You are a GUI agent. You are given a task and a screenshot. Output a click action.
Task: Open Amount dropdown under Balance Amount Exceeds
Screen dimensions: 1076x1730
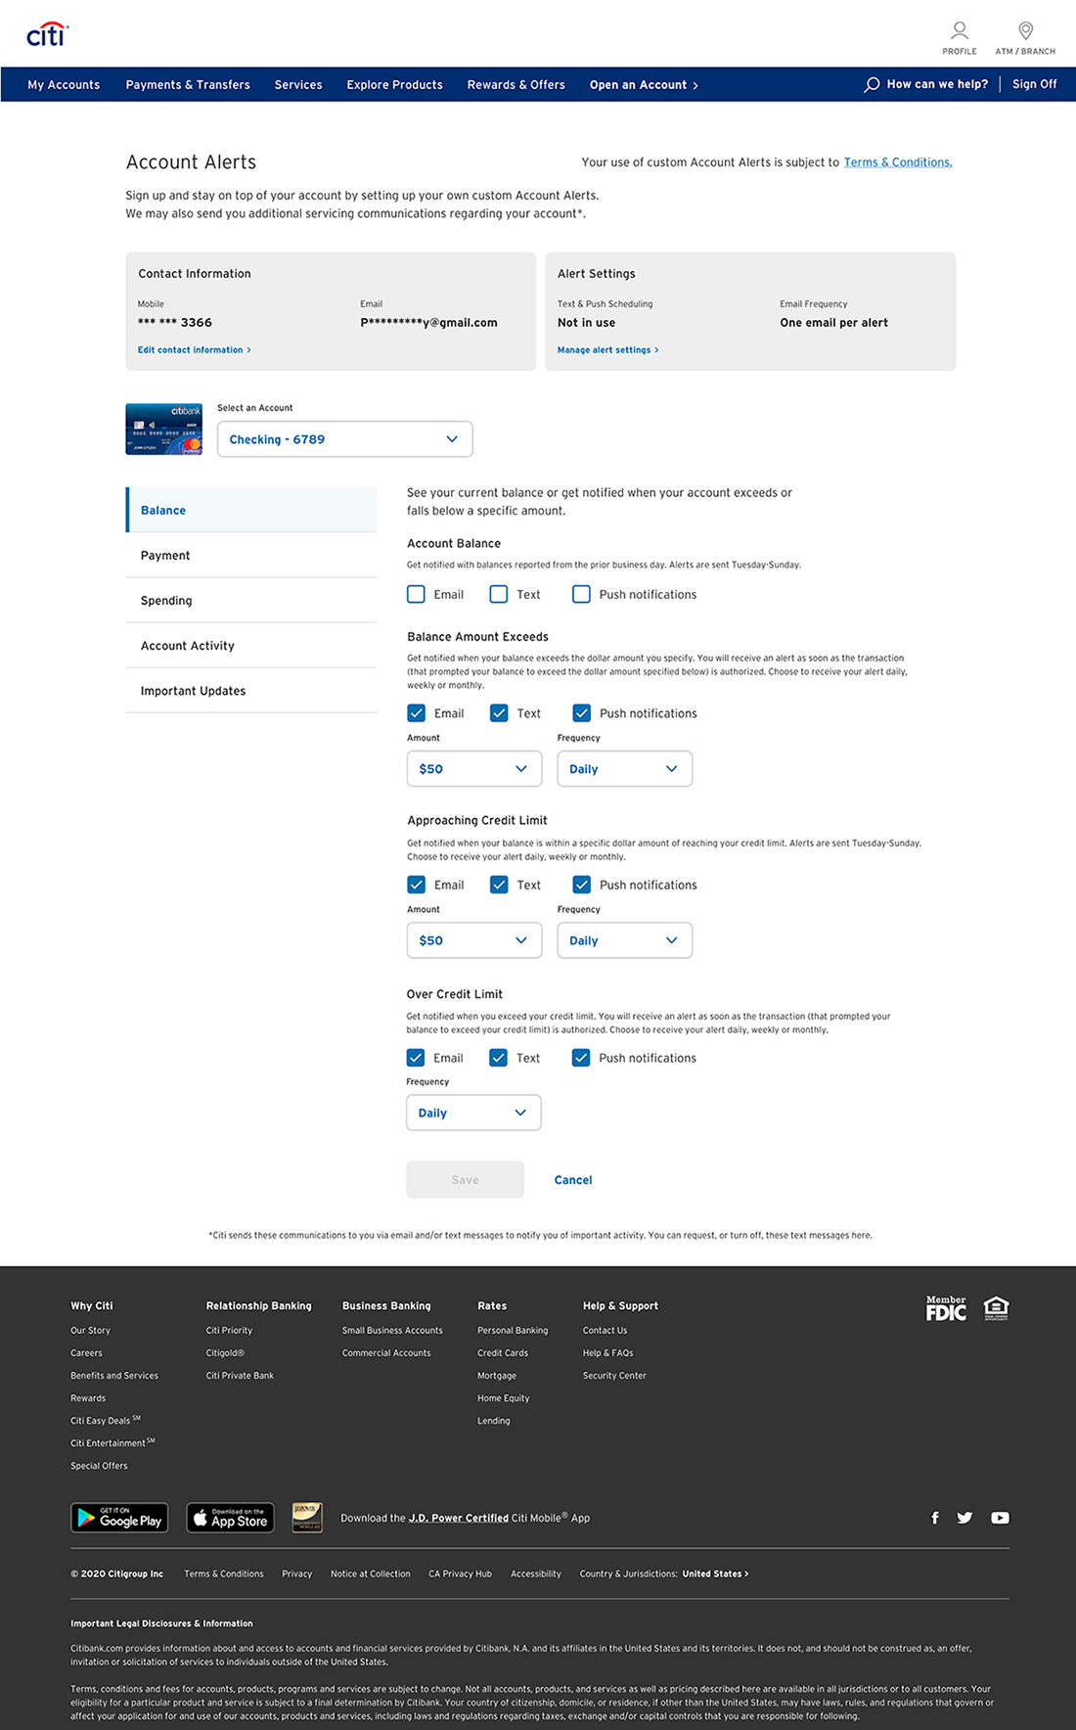474,769
